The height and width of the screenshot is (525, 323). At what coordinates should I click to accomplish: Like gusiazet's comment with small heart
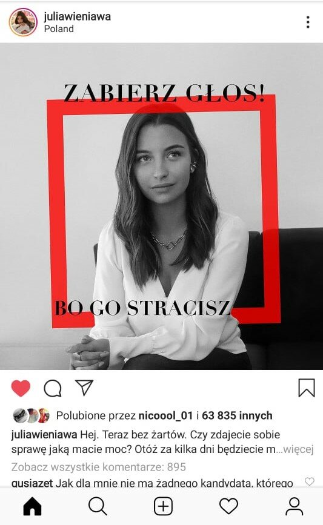(x=309, y=481)
